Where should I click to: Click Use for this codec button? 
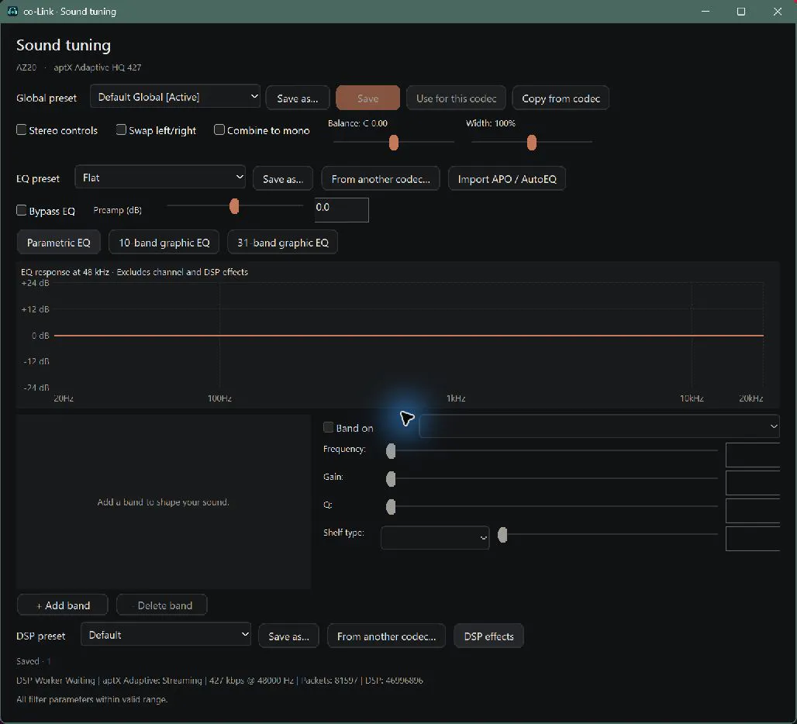pyautogui.click(x=456, y=98)
